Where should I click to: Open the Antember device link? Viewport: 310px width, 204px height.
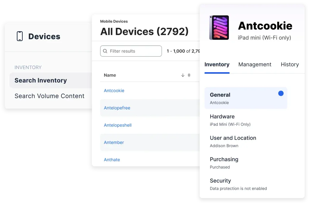[114, 143]
